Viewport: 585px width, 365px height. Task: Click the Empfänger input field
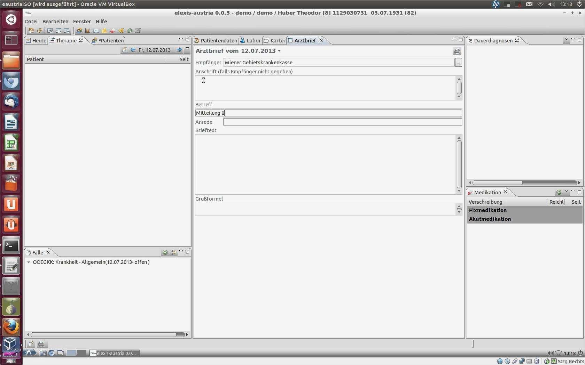339,63
